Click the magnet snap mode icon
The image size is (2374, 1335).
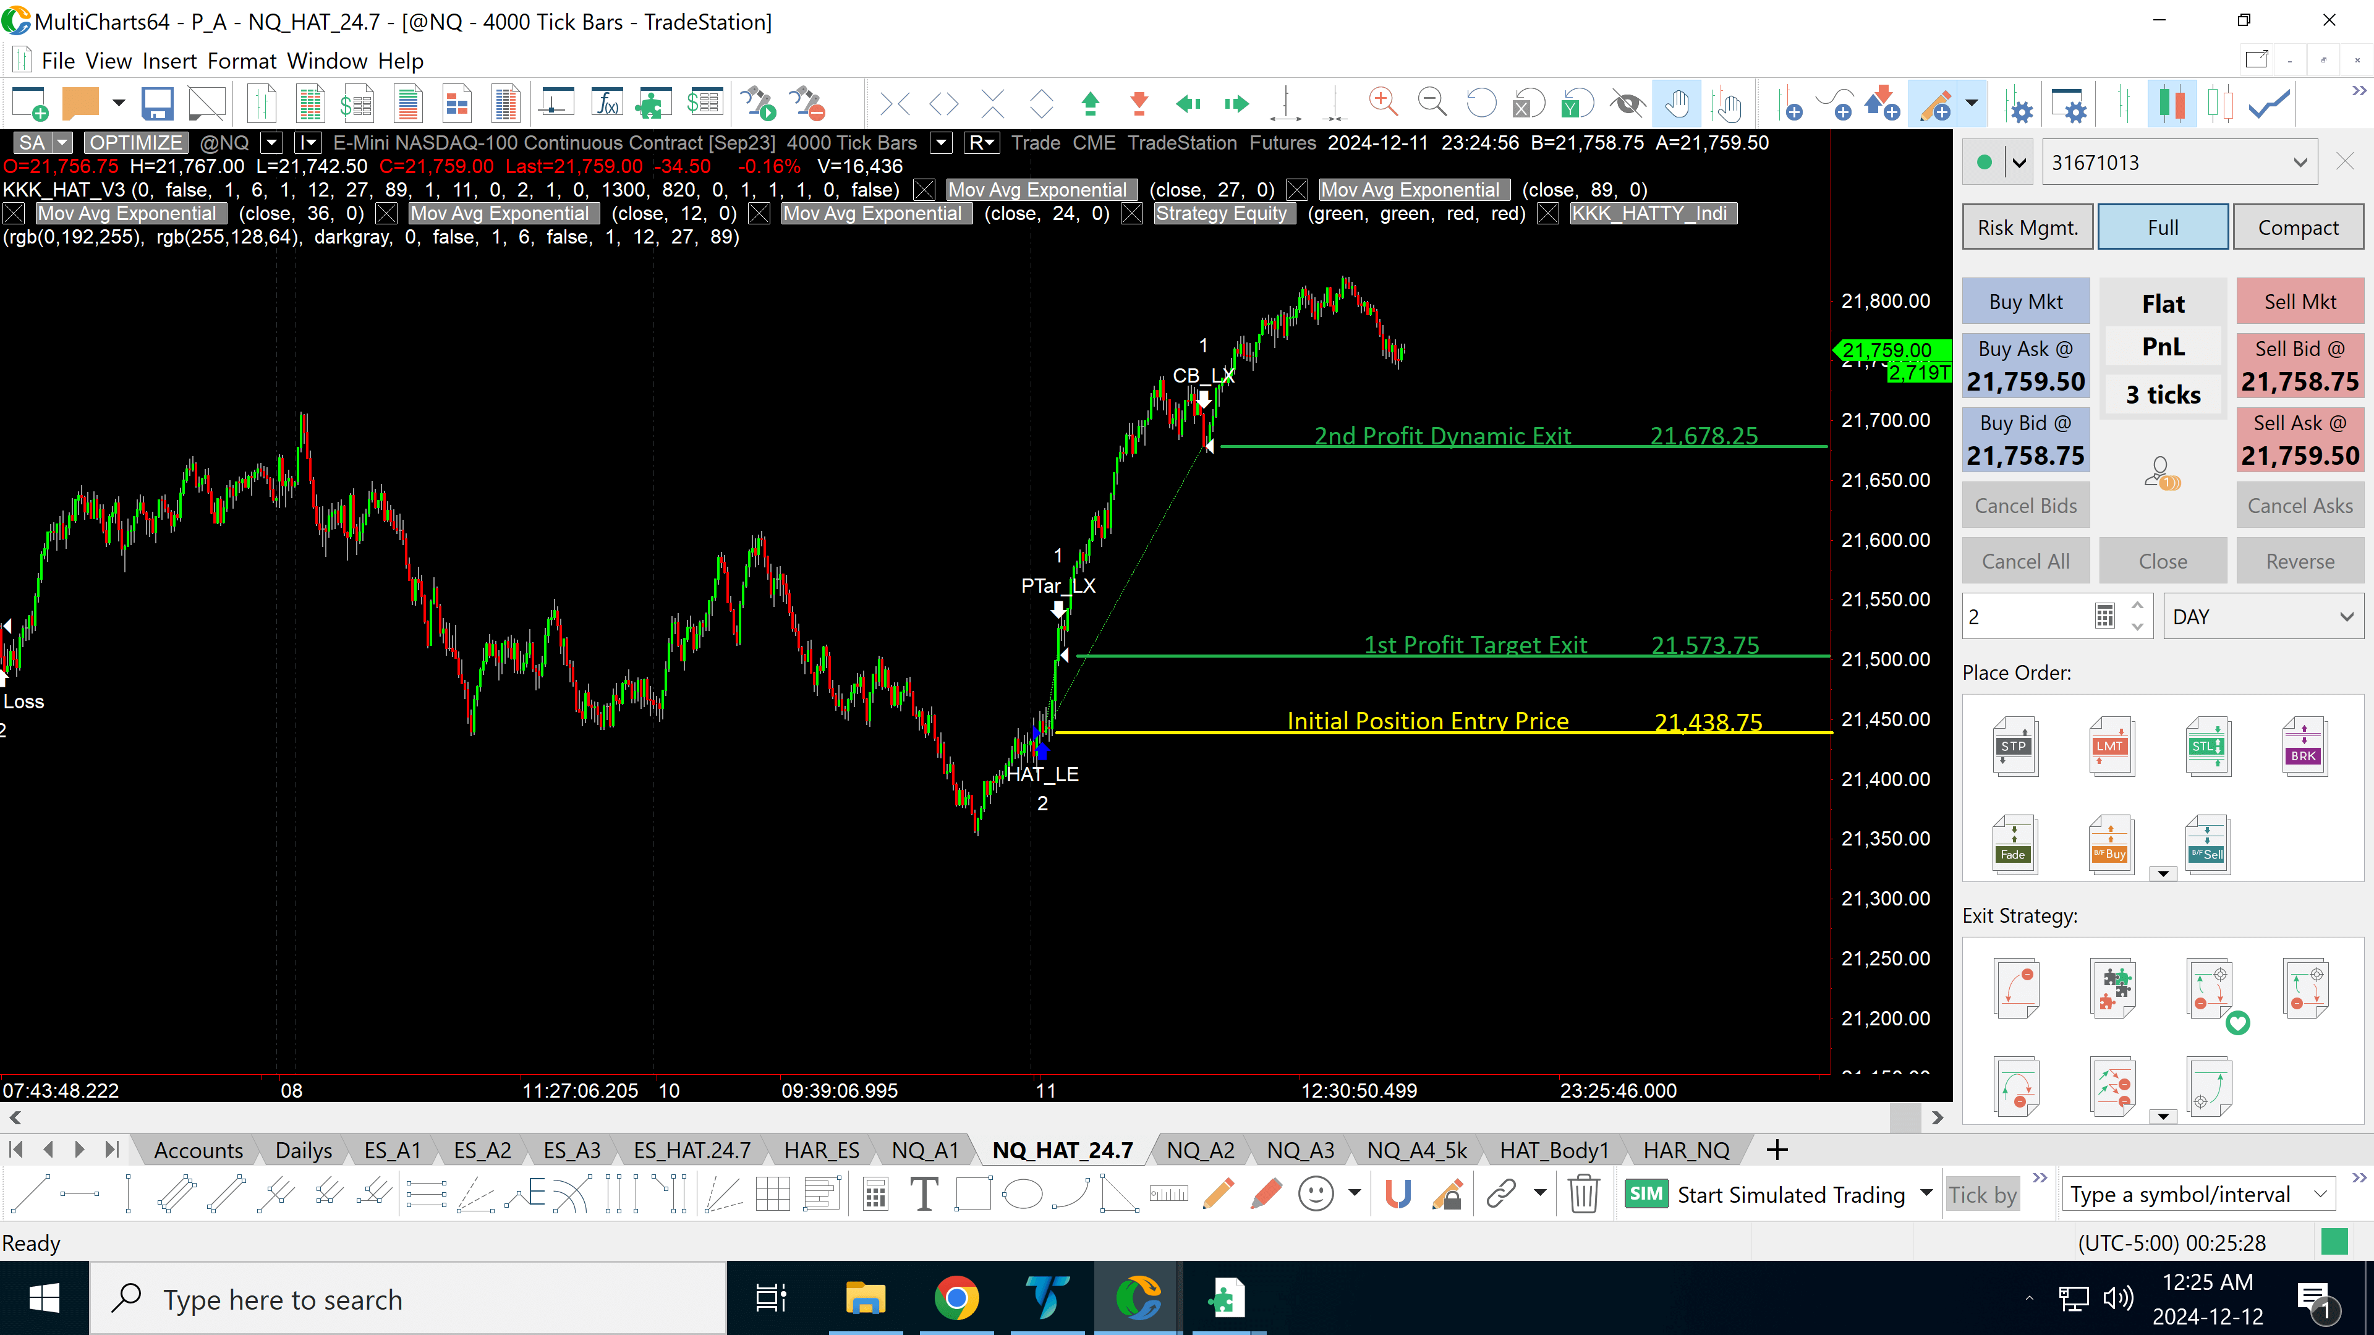click(1398, 1194)
